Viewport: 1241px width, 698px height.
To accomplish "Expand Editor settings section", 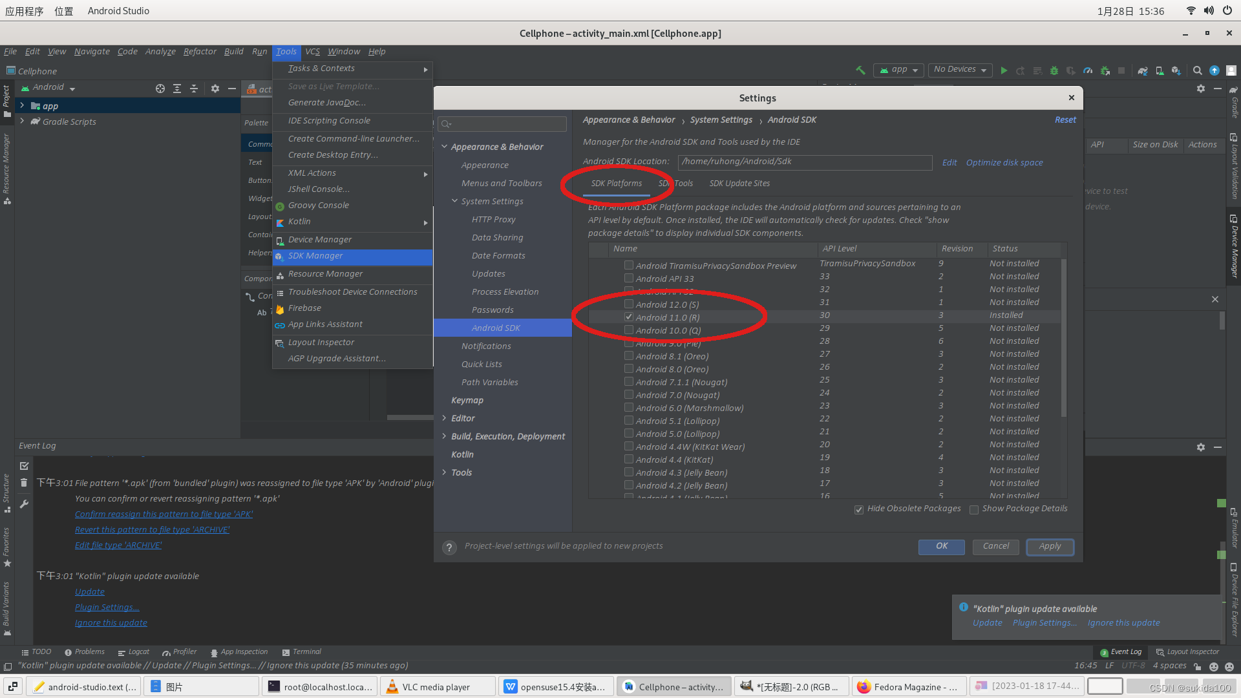I will pos(445,419).
